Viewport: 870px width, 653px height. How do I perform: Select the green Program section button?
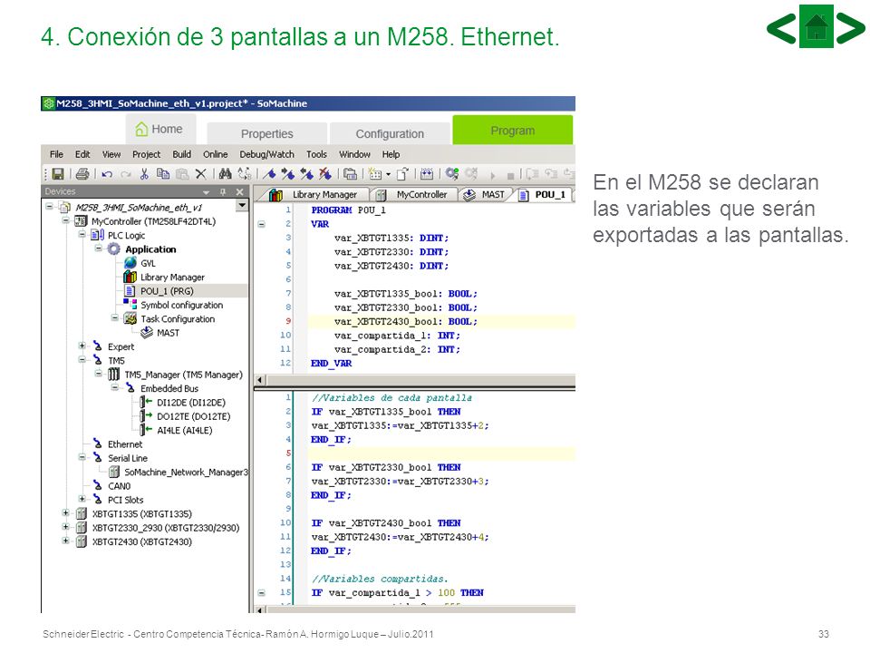[513, 131]
